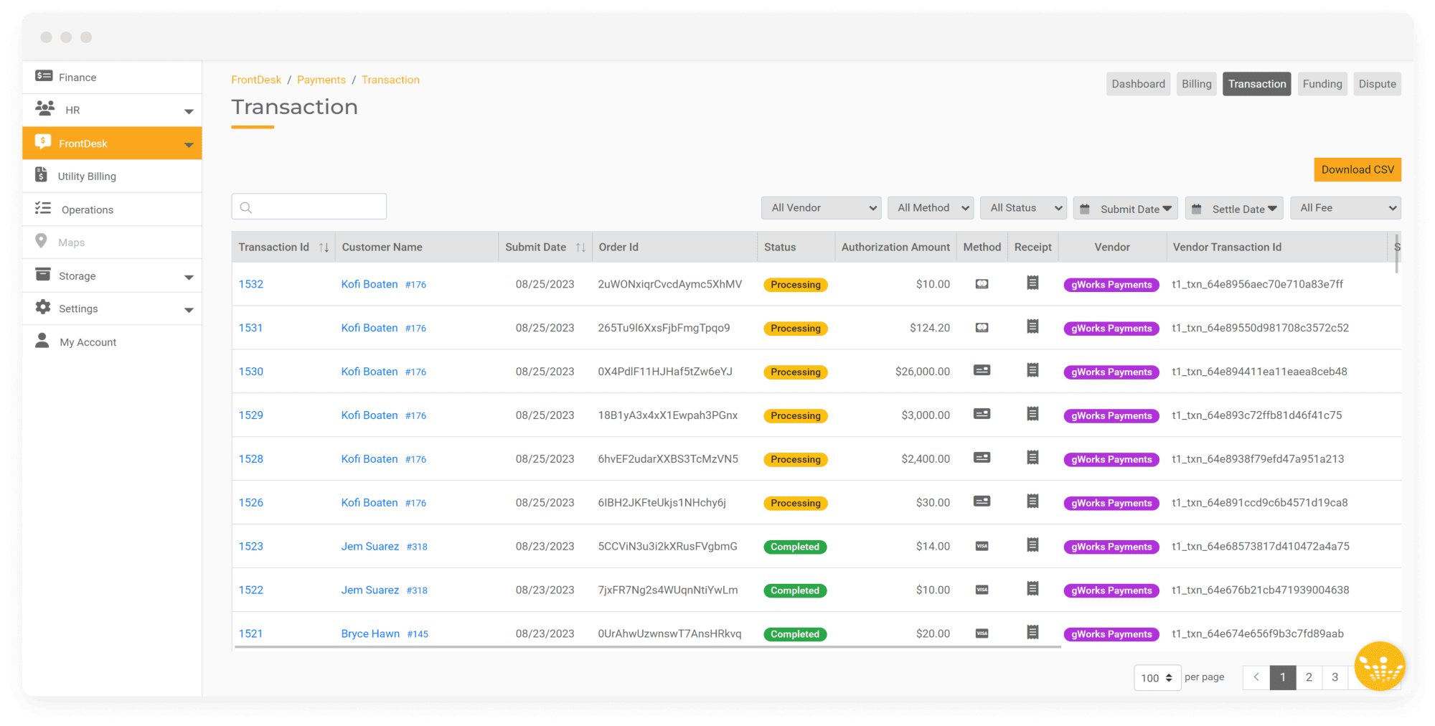
Task: Switch to the Funding tab
Action: coord(1322,83)
